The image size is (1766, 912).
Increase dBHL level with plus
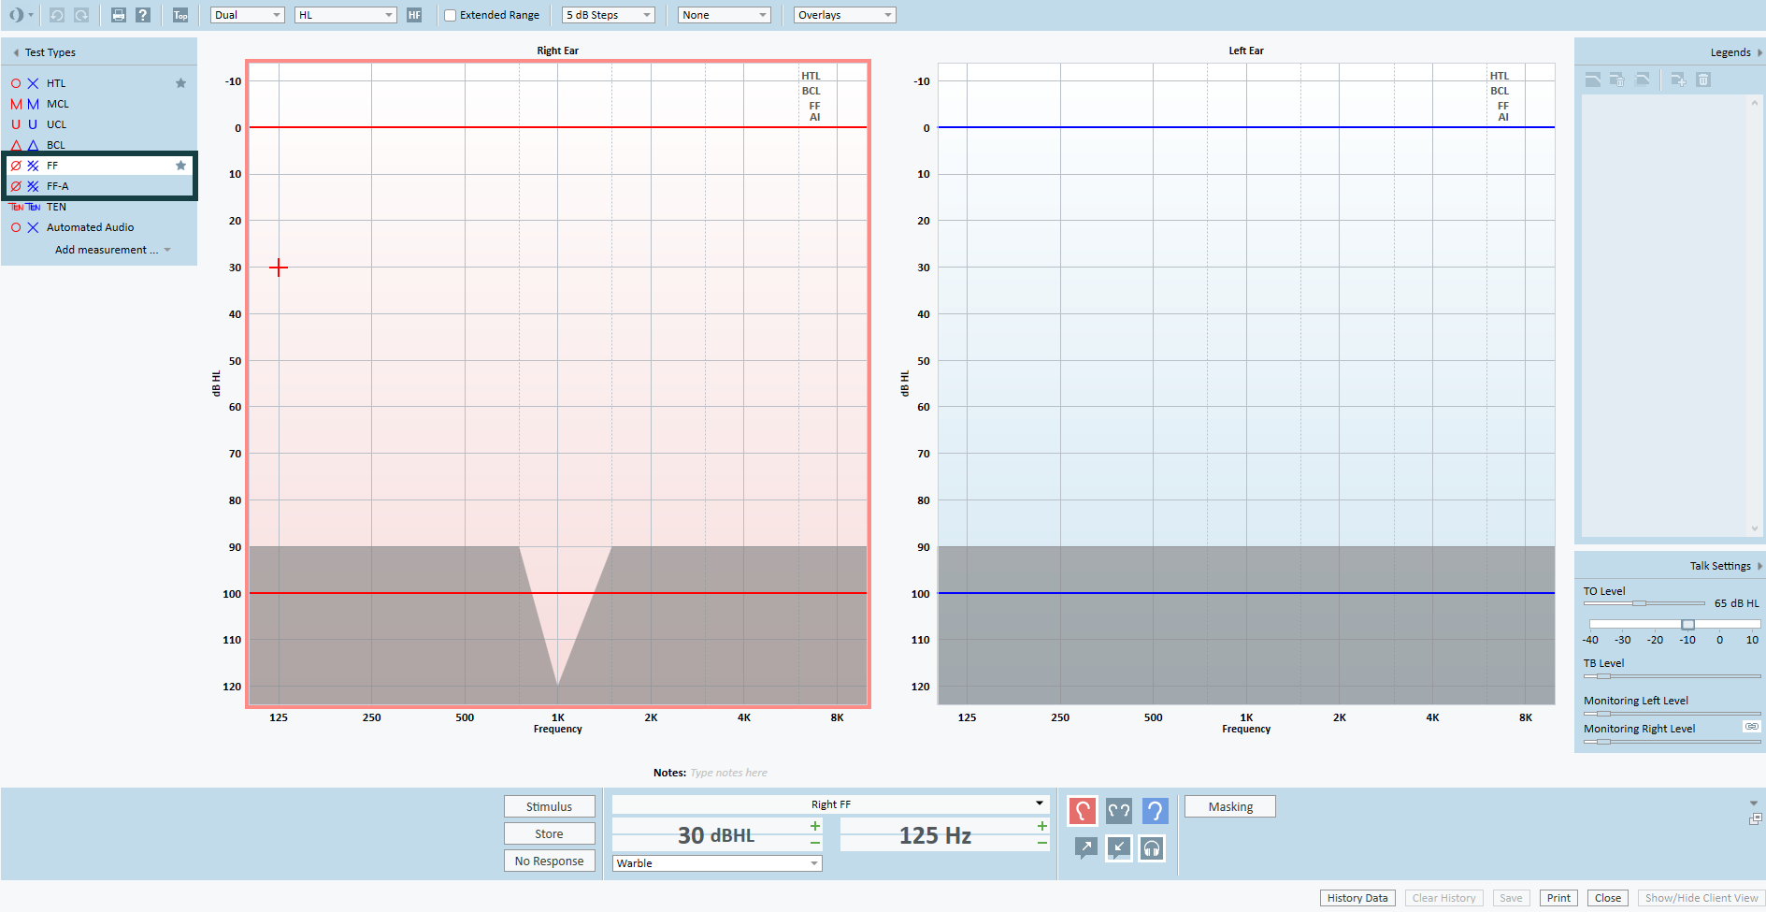point(815,826)
